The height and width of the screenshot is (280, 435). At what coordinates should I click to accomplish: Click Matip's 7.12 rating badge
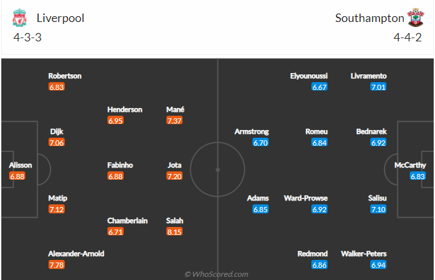pyautogui.click(x=57, y=209)
